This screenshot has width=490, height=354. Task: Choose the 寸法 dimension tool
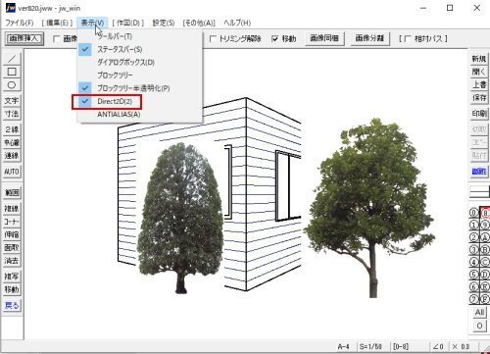click(x=12, y=114)
